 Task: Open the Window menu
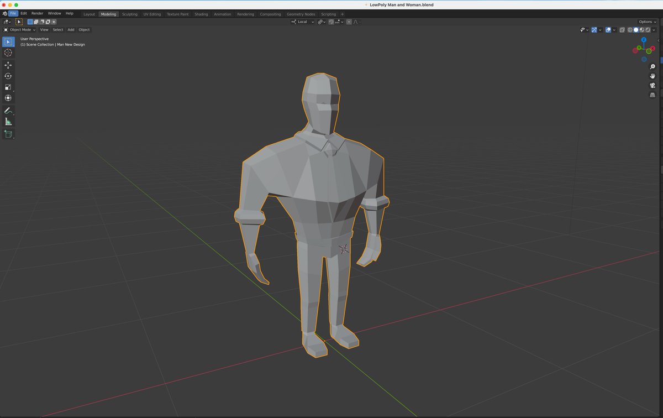pyautogui.click(x=55, y=13)
